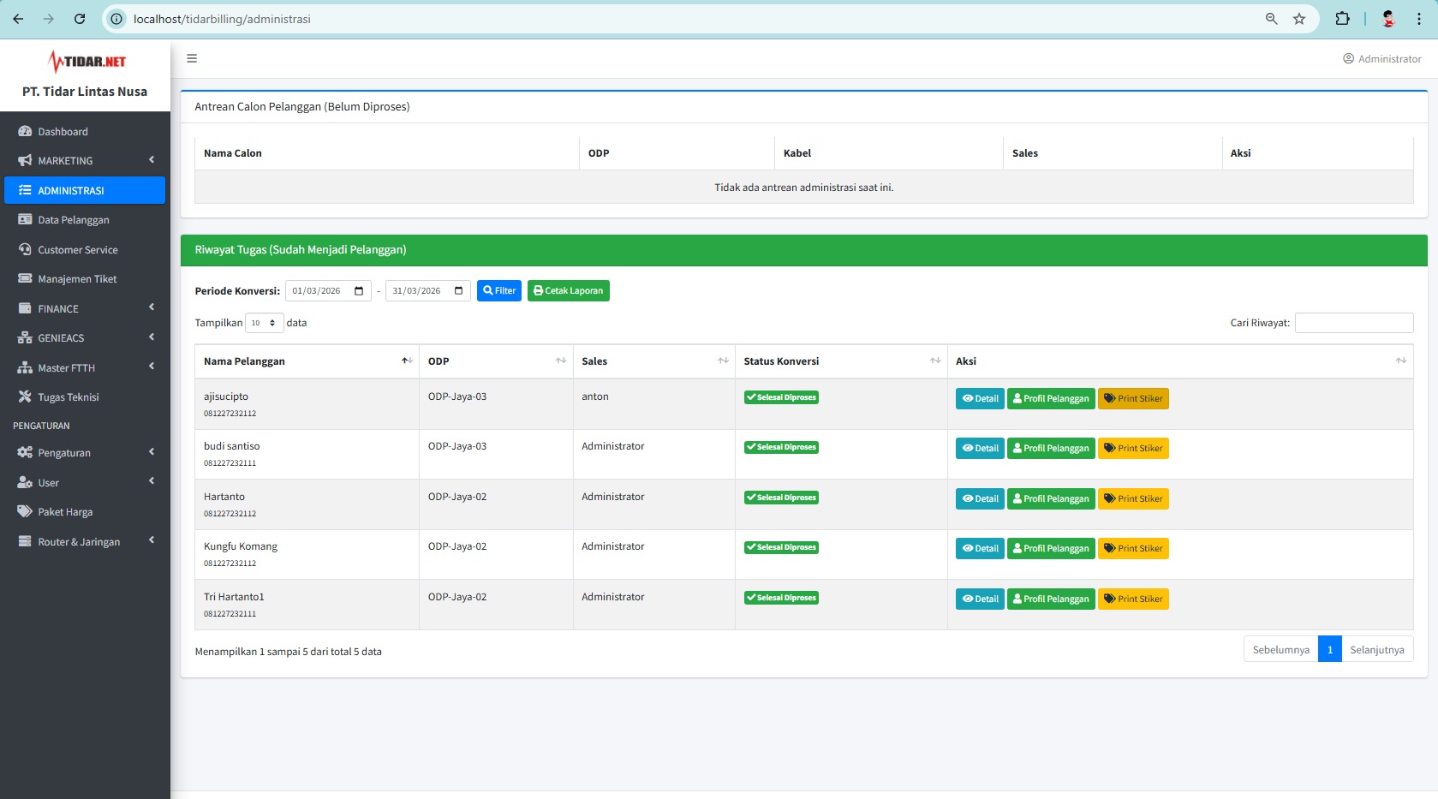Expand the FINANCE sidebar menu
This screenshot has height=799, width=1438.
tap(85, 308)
